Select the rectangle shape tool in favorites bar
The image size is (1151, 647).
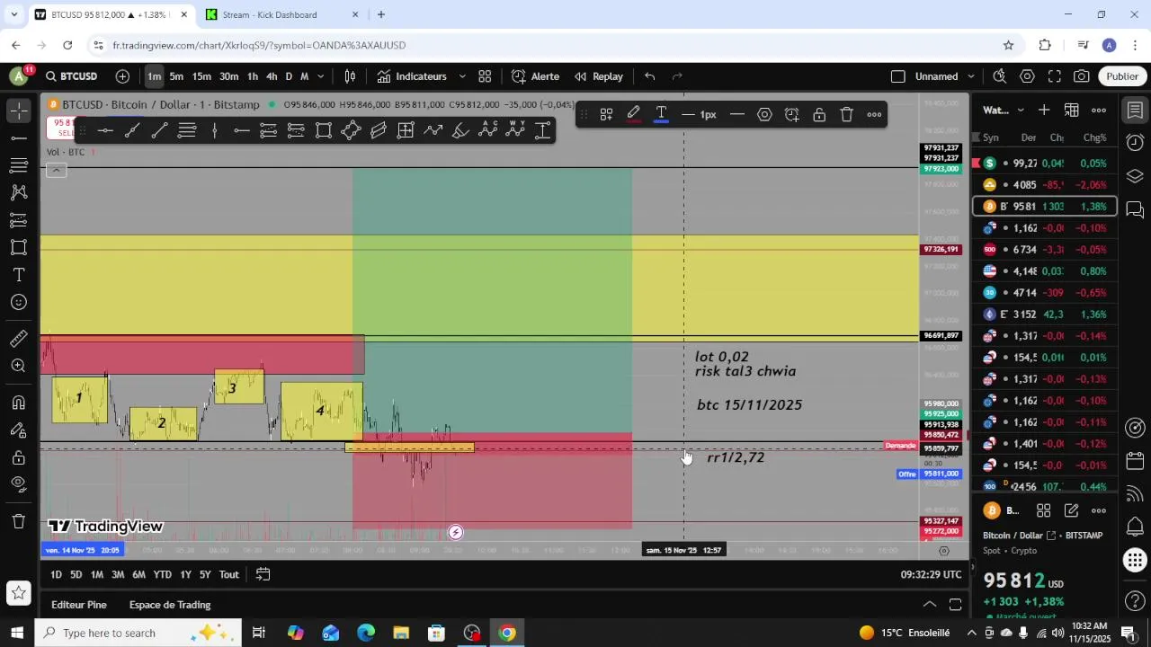[324, 131]
